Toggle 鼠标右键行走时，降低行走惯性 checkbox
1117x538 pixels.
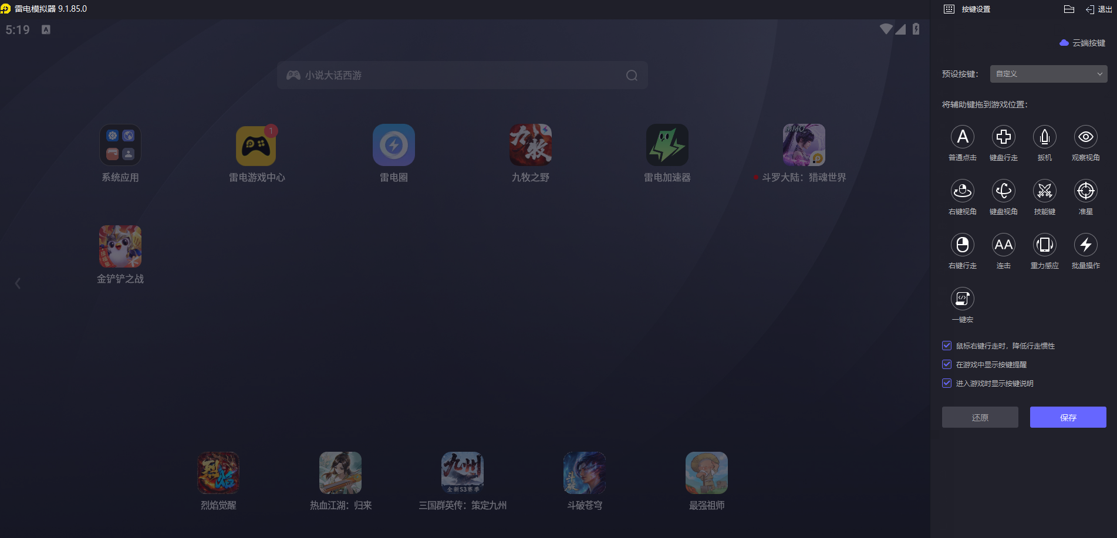(947, 346)
